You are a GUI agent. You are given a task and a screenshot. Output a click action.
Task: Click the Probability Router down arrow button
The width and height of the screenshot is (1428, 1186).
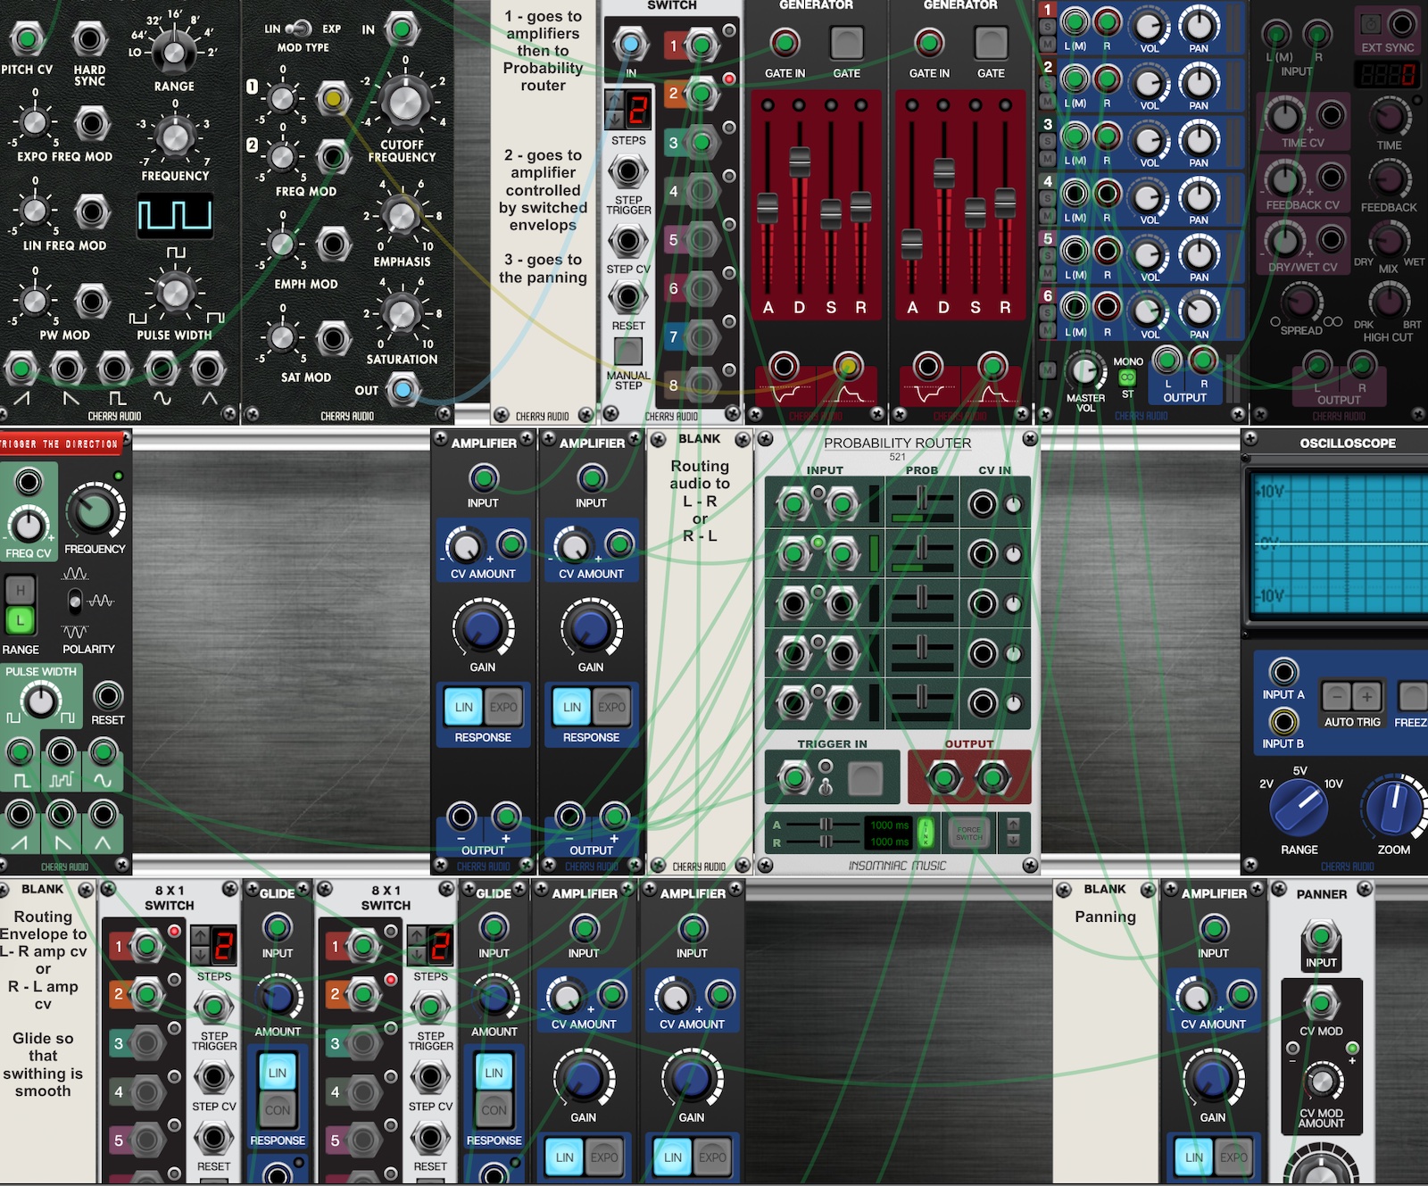click(x=1013, y=841)
